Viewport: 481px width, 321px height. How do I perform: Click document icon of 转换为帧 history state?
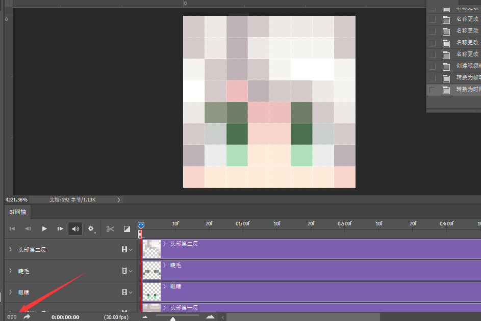click(446, 78)
